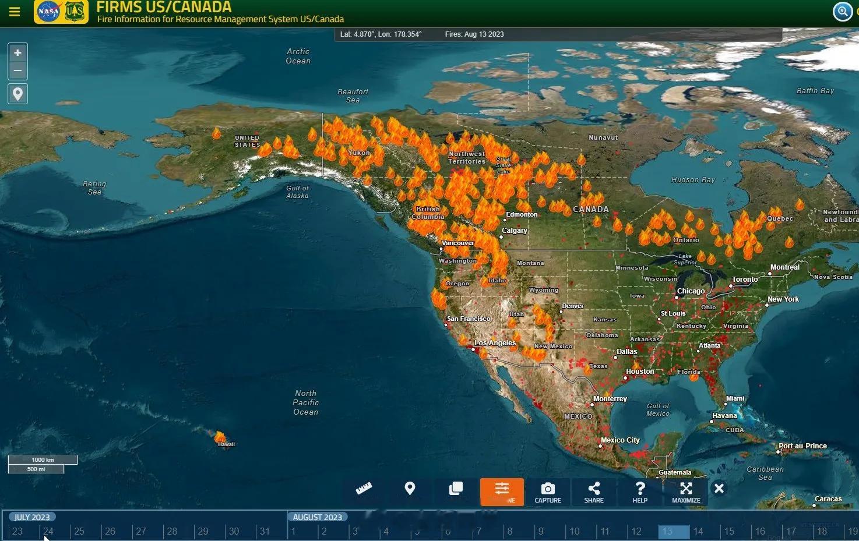Viewport: 859px width, 541px height.
Task: Click the Calgary city label on map
Action: click(515, 231)
